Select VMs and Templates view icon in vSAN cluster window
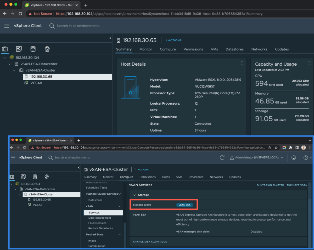 pos(23,177)
